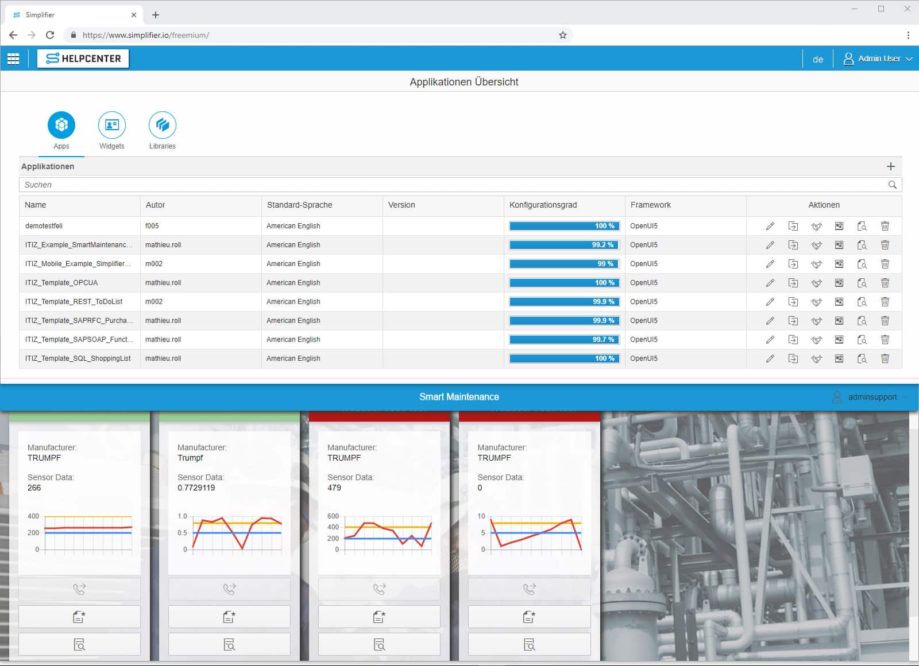Delete the ITIZ_Template_OPCUA application via trash icon

point(885,283)
